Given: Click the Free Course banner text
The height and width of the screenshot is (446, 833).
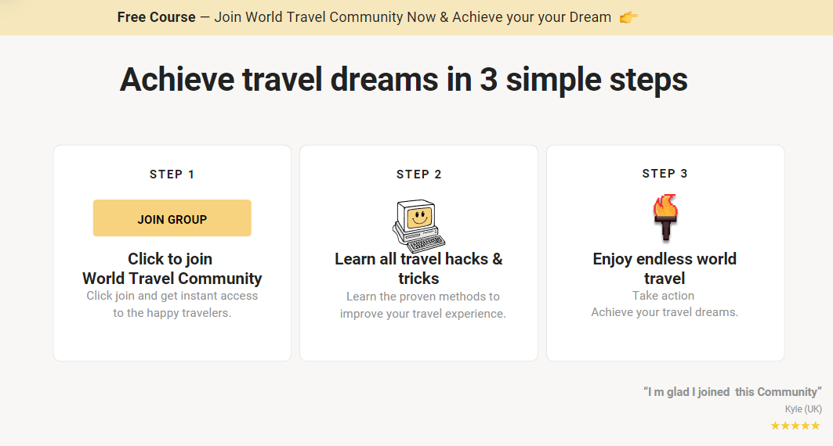Looking at the screenshot, I should (x=157, y=17).
